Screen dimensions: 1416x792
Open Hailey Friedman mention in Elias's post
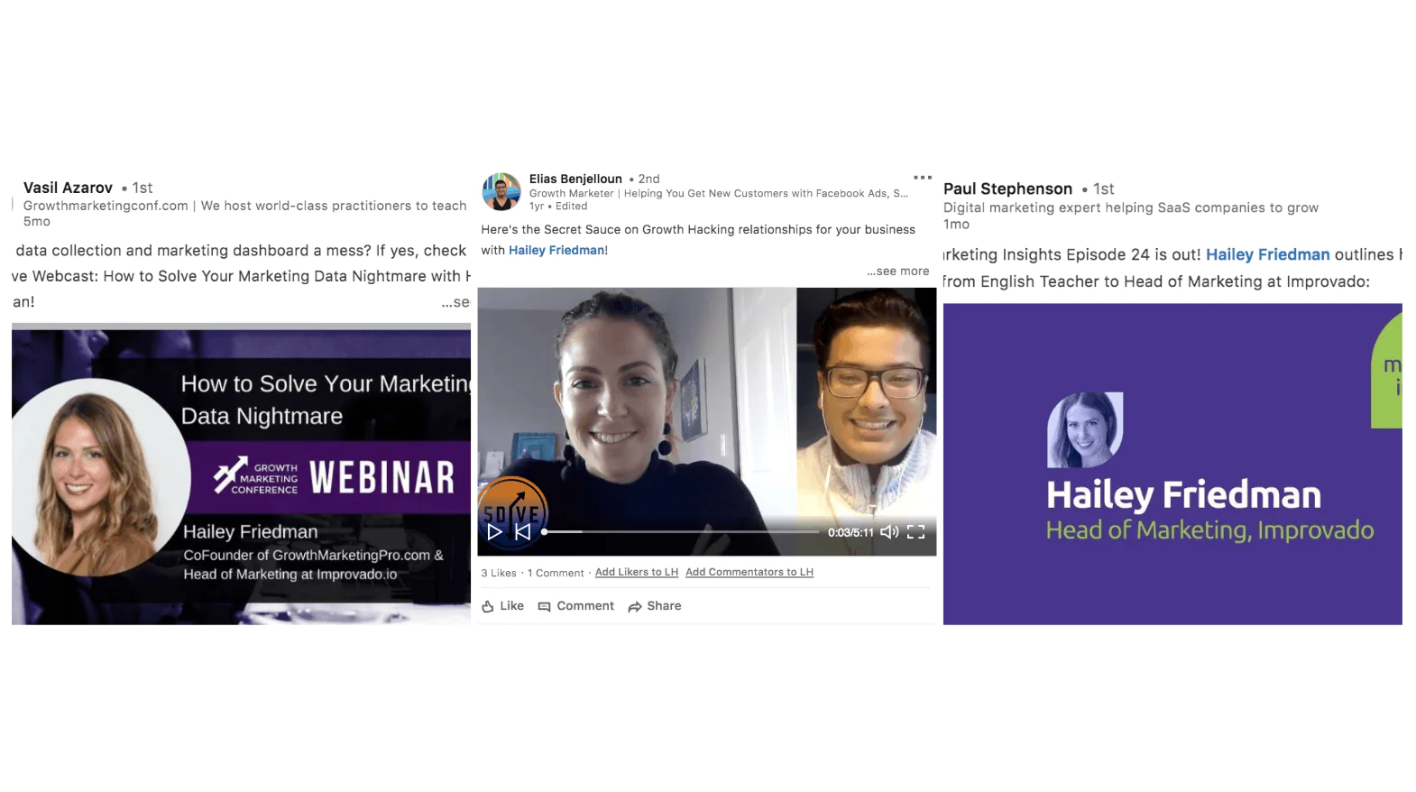[x=556, y=250]
